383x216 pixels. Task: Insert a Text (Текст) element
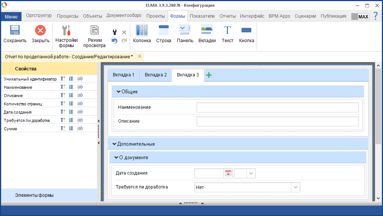click(x=228, y=31)
